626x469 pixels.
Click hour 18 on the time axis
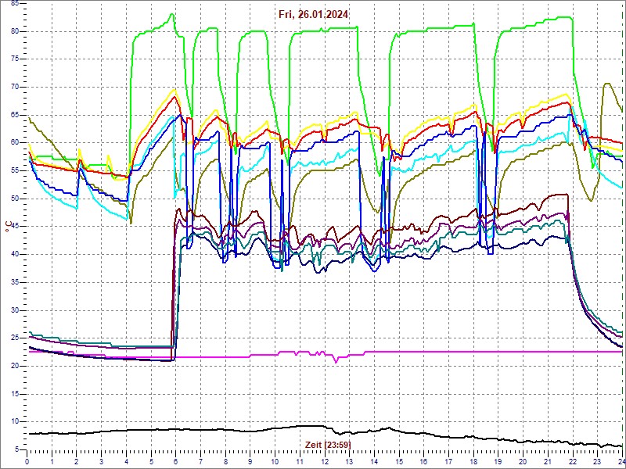coord(473,461)
